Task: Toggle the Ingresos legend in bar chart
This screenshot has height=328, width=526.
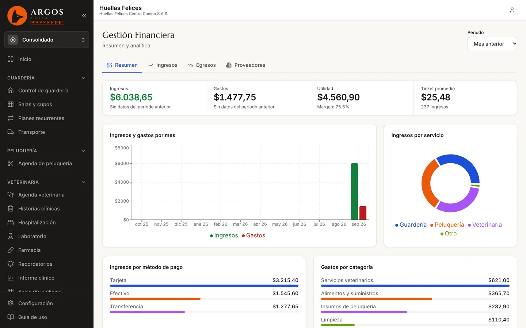Action: (x=224, y=235)
